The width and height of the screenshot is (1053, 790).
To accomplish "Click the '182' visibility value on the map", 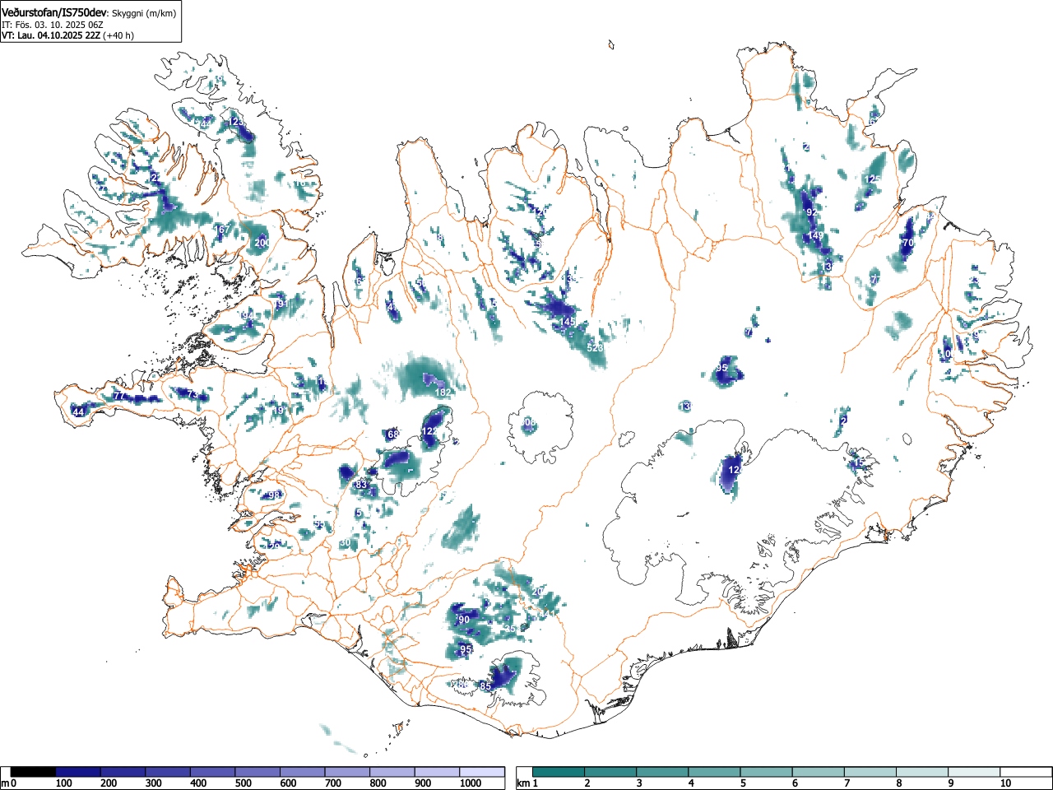I will pyautogui.click(x=443, y=393).
